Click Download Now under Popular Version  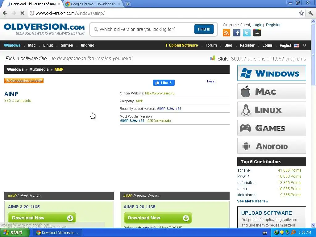(158, 218)
